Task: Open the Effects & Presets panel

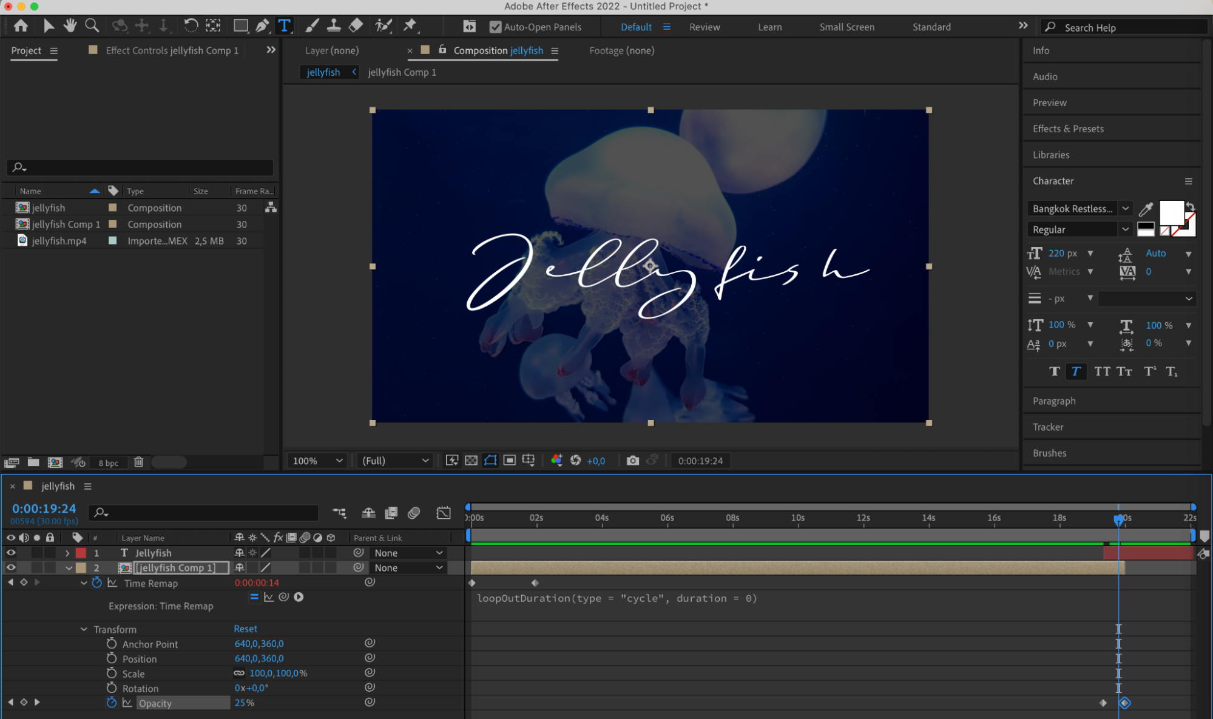Action: coord(1068,129)
